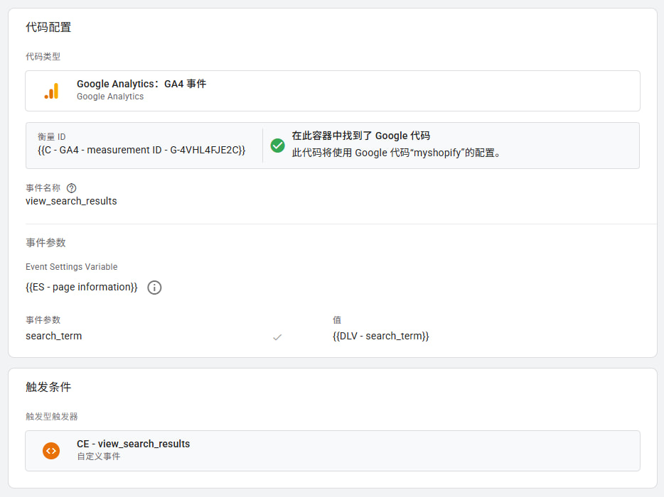Image resolution: width=664 pixels, height=497 pixels.
Task: Click the help icon next to 事件名称
Action: [x=71, y=188]
